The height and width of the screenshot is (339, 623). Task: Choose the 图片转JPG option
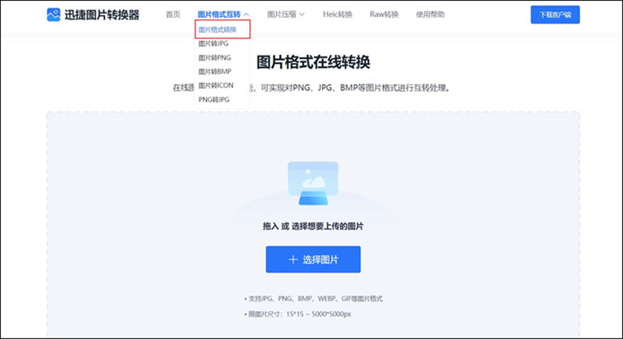pyautogui.click(x=214, y=44)
